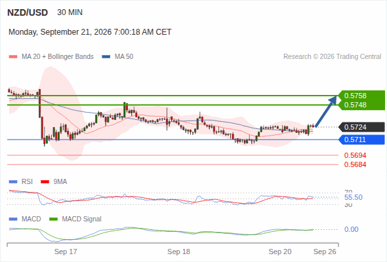This screenshot has width=387, height=262.
Task: Click the 0.5758 resistance price tag
Action: (x=361, y=96)
